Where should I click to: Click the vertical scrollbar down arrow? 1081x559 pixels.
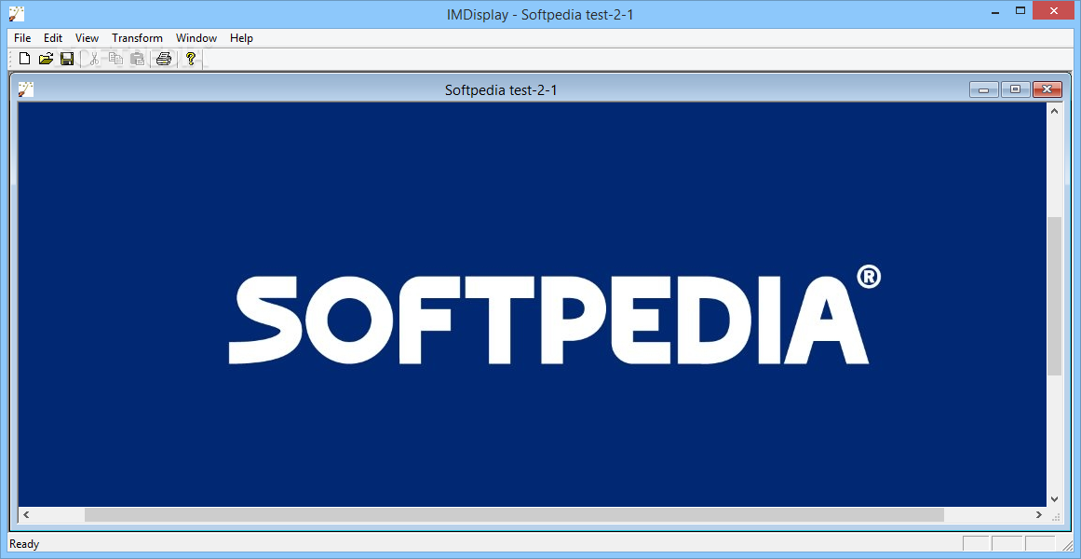tap(1054, 498)
